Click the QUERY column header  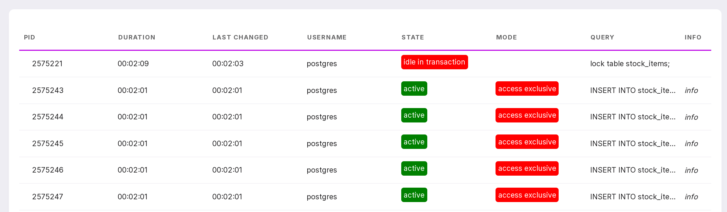click(x=602, y=37)
